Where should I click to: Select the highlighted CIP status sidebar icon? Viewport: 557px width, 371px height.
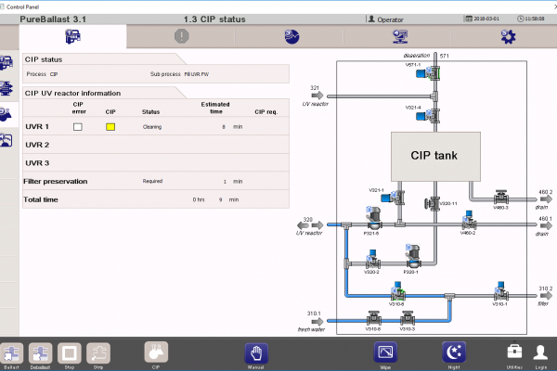point(6,114)
